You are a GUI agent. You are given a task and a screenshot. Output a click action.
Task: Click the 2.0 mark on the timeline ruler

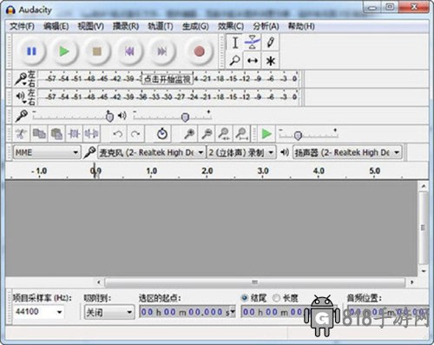(x=207, y=171)
